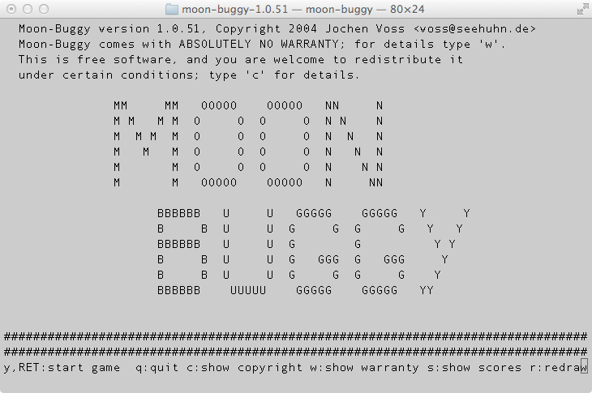Click 'under certain conditions' text line
This screenshot has height=393, width=592.
pyautogui.click(x=189, y=75)
